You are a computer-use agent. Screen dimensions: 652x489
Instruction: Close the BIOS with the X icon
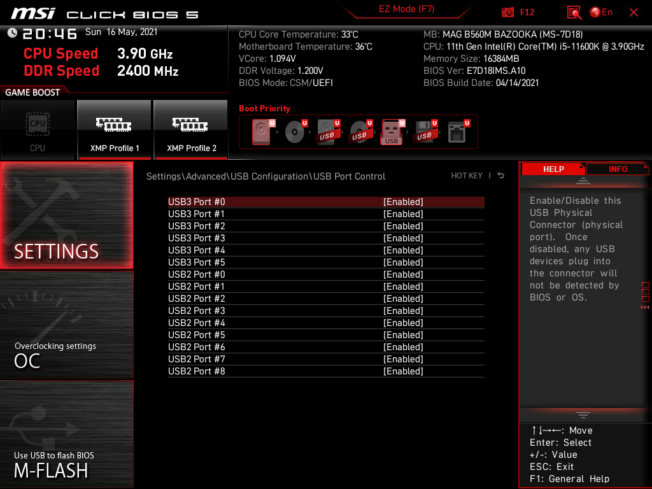(634, 13)
